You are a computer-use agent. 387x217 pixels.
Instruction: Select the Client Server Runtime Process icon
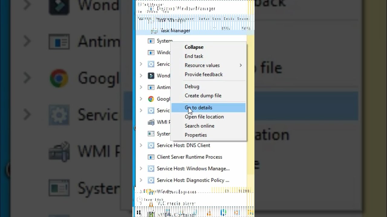click(151, 157)
